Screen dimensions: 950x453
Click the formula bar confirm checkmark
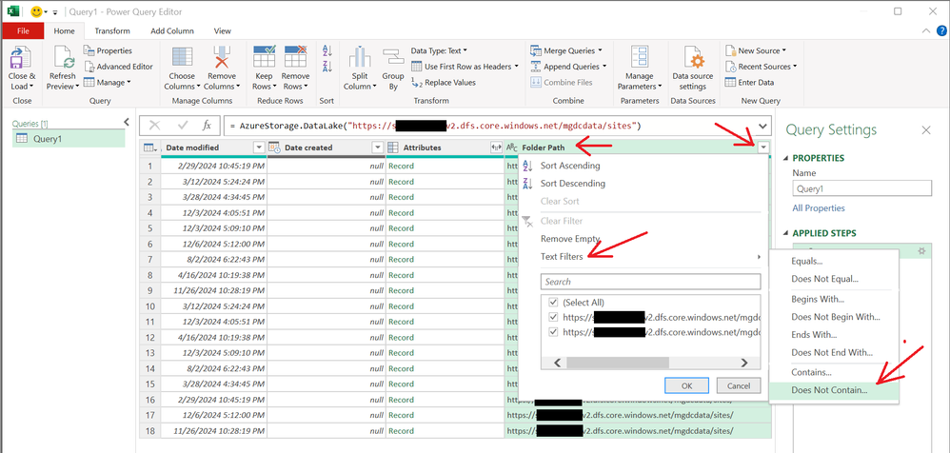(183, 126)
